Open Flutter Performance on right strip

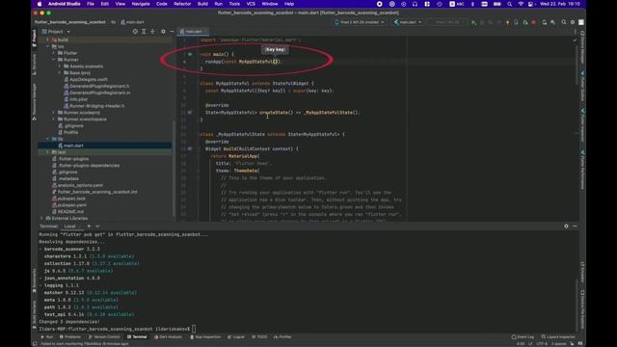coord(582,170)
